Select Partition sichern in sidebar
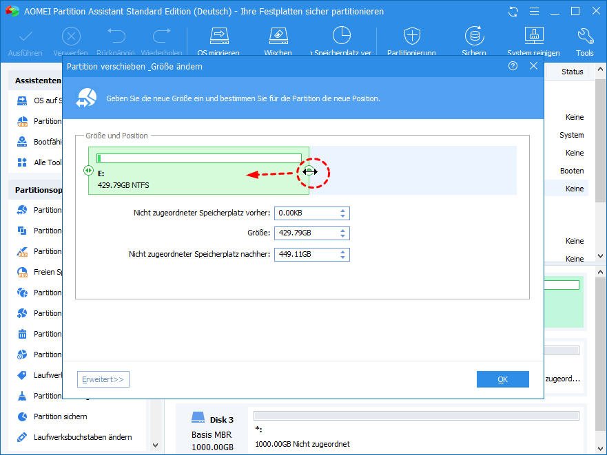 pyautogui.click(x=61, y=416)
